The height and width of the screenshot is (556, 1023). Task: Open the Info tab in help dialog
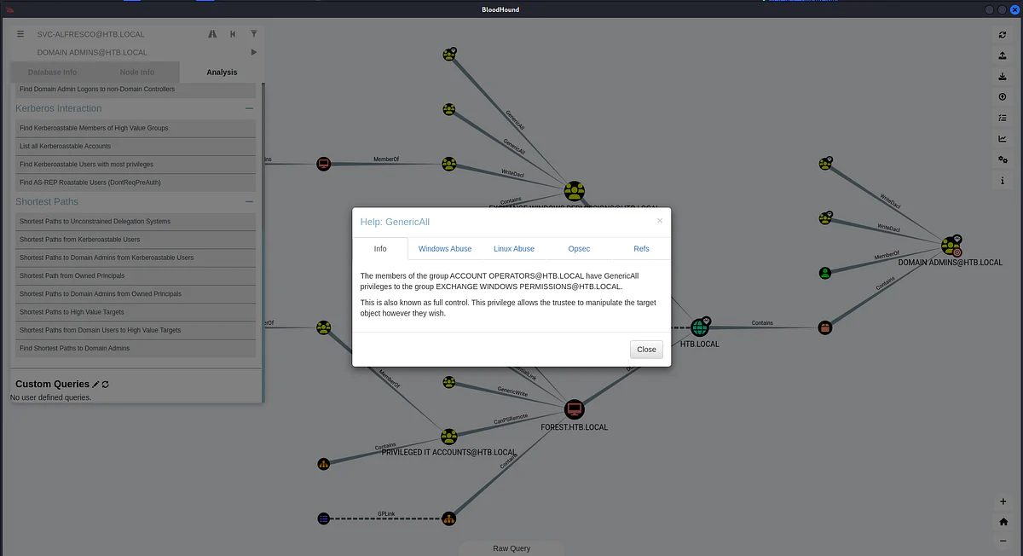point(380,249)
